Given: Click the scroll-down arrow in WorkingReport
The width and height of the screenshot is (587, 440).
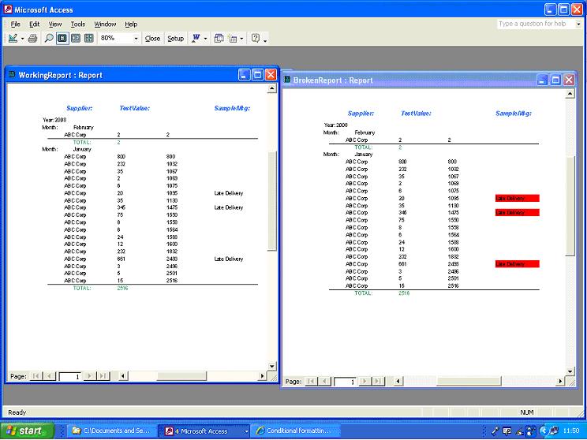Looking at the screenshot, I should point(272,367).
